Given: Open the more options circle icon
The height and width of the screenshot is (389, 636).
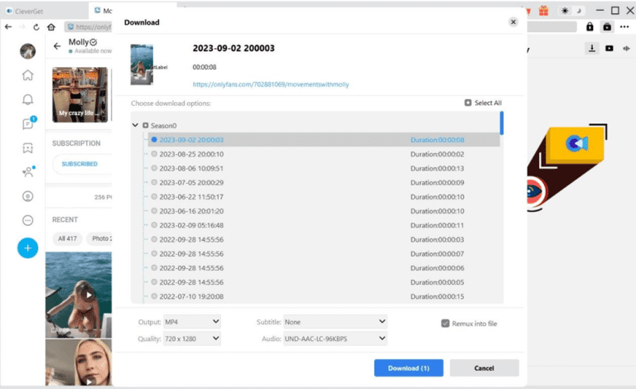Looking at the screenshot, I should pyautogui.click(x=27, y=221).
